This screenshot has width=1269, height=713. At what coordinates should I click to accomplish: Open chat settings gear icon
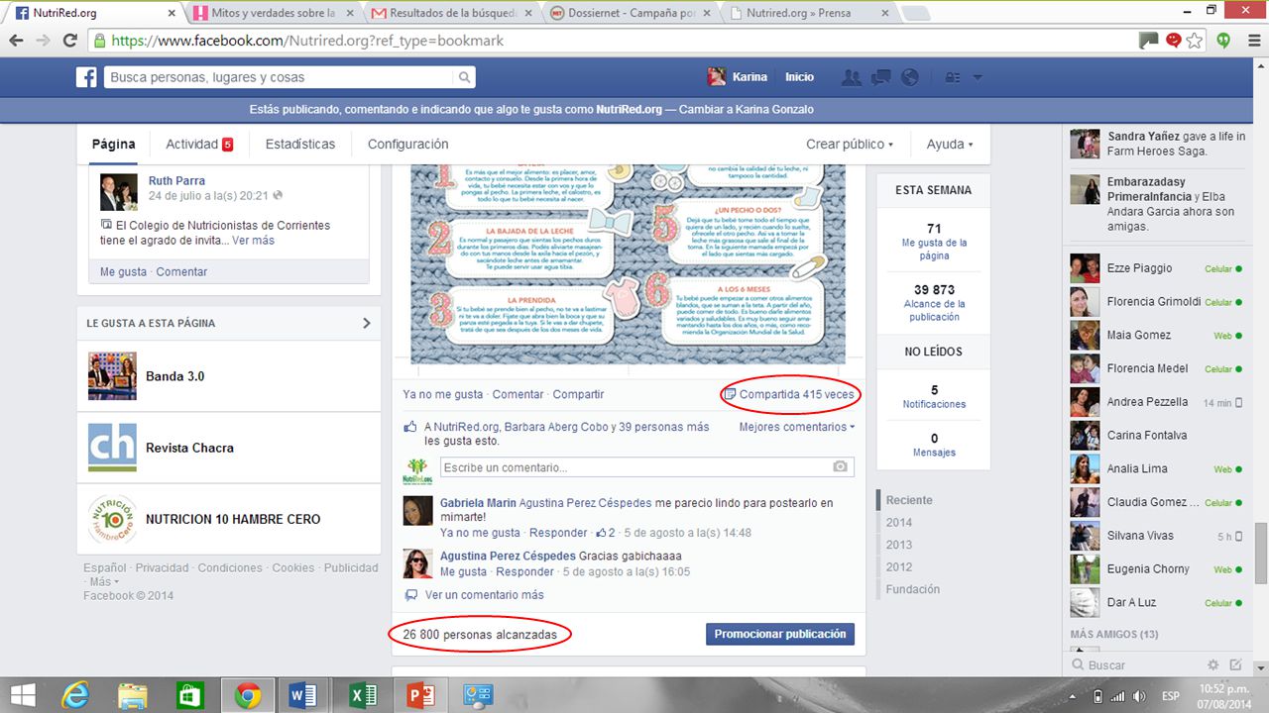(x=1213, y=665)
